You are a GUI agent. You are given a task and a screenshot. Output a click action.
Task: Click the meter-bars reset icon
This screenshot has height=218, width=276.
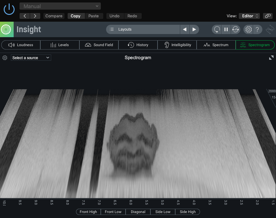[x=235, y=29]
